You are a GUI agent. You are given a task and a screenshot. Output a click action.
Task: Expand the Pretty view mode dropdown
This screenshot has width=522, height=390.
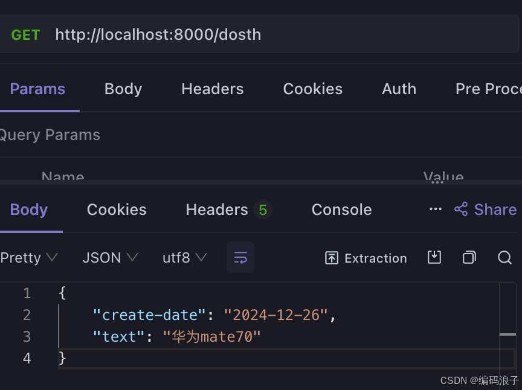coord(28,258)
